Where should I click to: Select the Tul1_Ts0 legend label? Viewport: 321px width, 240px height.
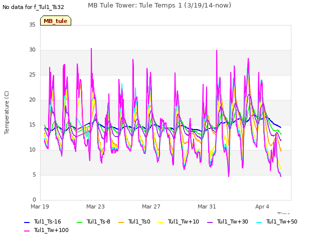(x=139, y=221)
